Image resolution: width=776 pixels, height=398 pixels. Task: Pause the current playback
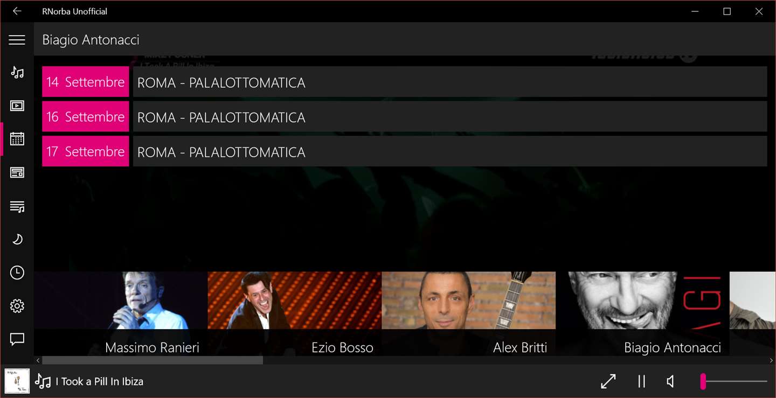click(x=641, y=381)
